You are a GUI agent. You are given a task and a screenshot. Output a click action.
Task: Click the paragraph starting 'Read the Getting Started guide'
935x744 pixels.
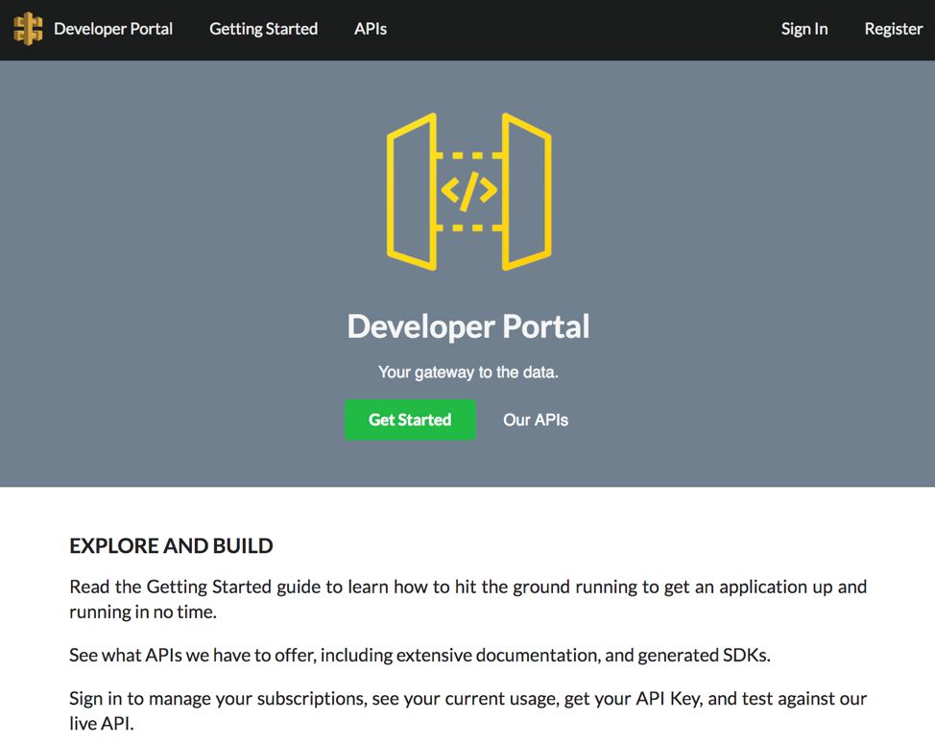[468, 599]
